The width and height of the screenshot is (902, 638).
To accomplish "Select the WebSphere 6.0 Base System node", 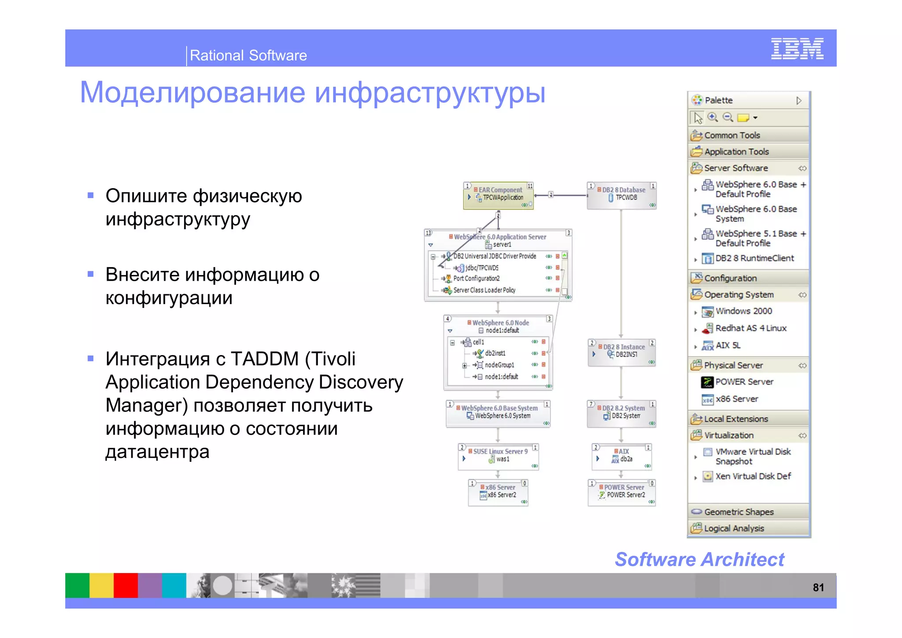I will [x=498, y=414].
